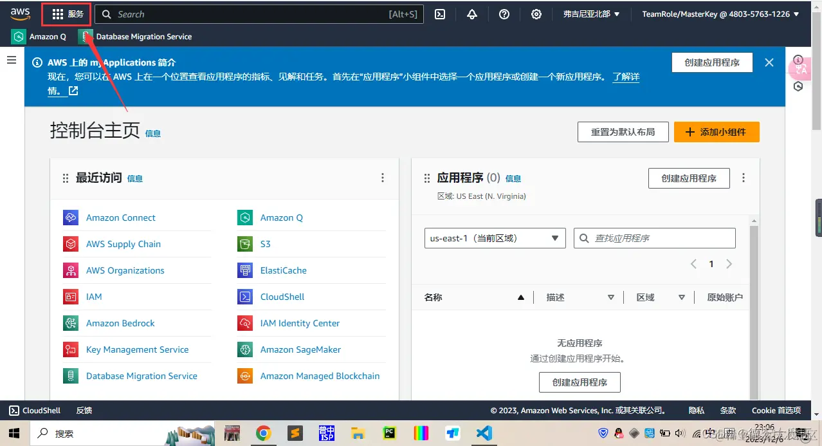
Task: Launch CloudShell from the top navigation icon
Action: [x=440, y=14]
